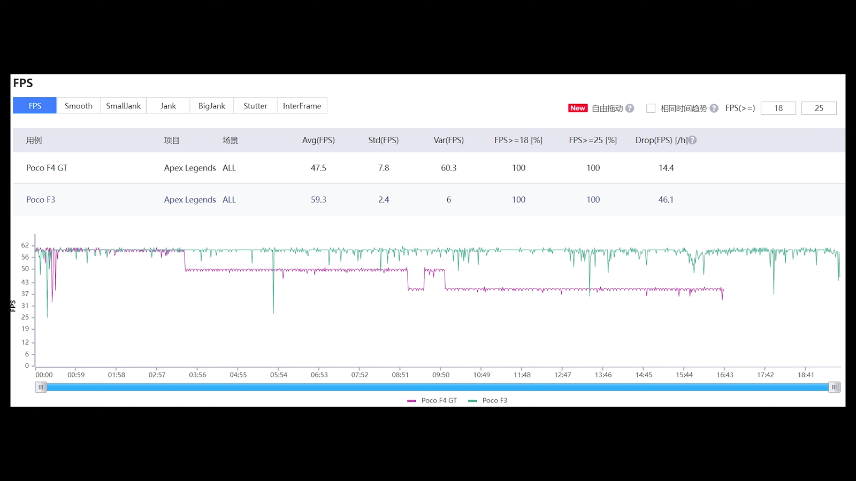This screenshot has height=481, width=856.
Task: Click FPS threshold field showing 25
Action: coord(819,108)
